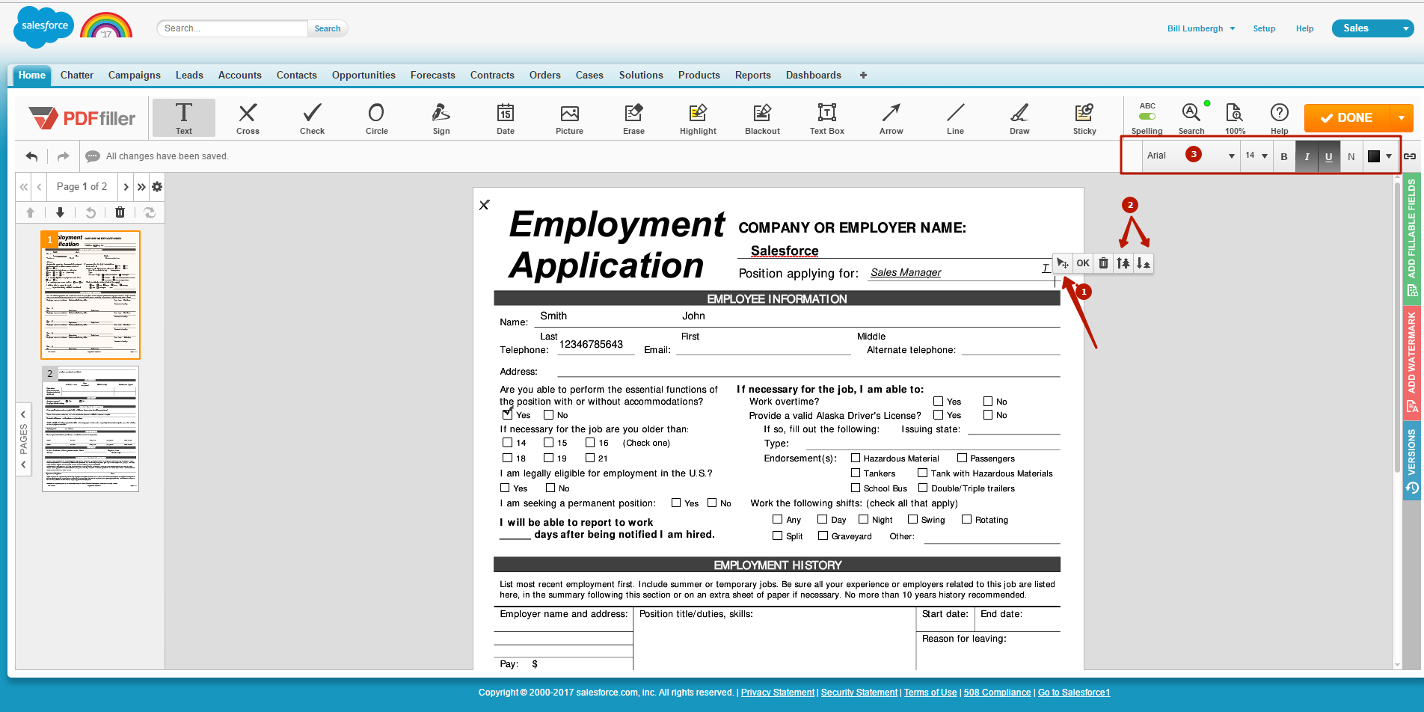Undo the last change
1424x712 pixels.
(x=31, y=156)
